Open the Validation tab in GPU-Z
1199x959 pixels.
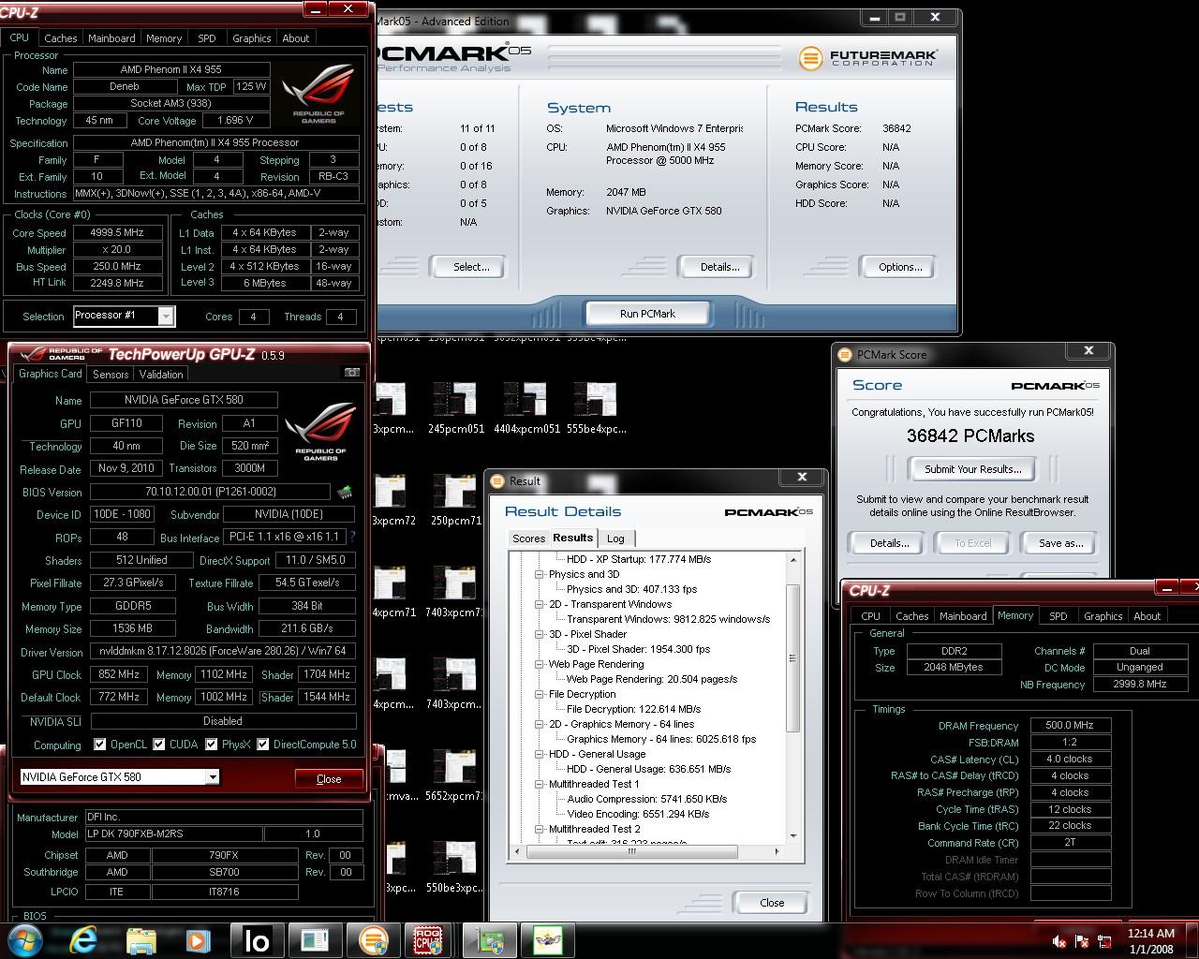161,374
